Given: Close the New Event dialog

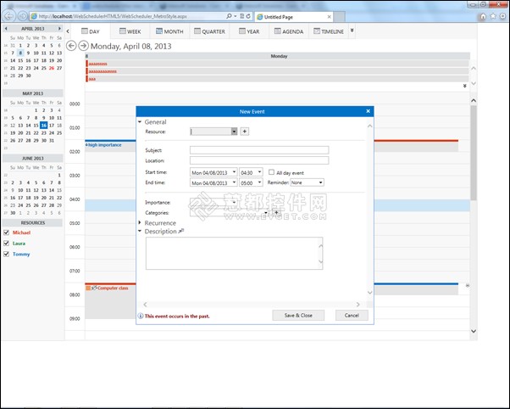Looking at the screenshot, I should [x=368, y=111].
